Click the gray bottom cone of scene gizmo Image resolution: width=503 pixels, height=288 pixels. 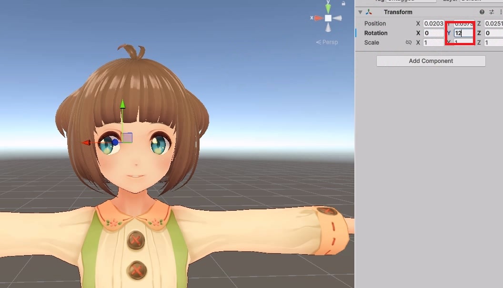(328, 28)
